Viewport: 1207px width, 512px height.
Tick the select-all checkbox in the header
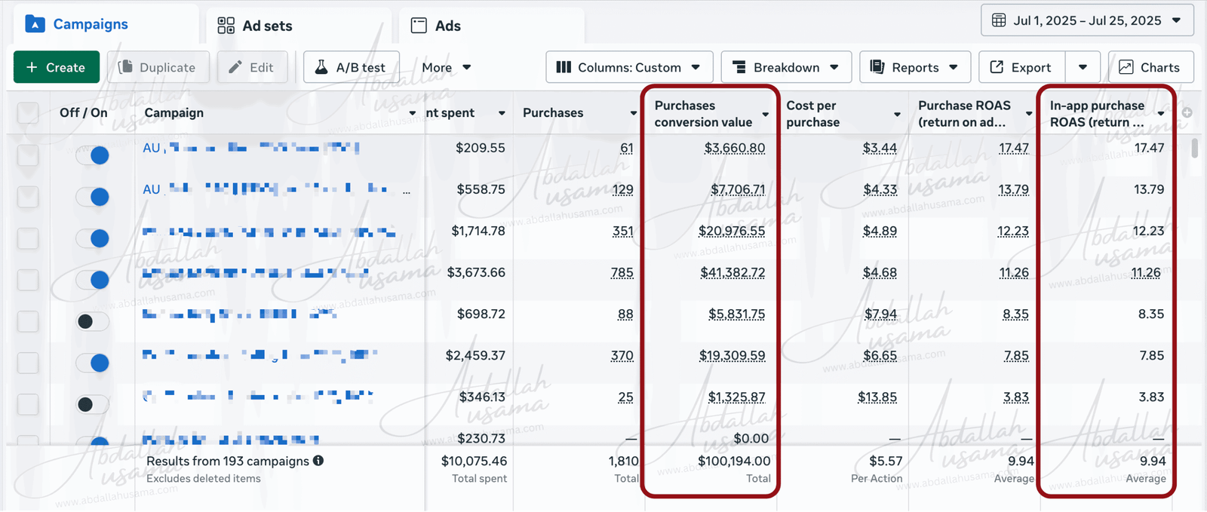pyautogui.click(x=28, y=113)
